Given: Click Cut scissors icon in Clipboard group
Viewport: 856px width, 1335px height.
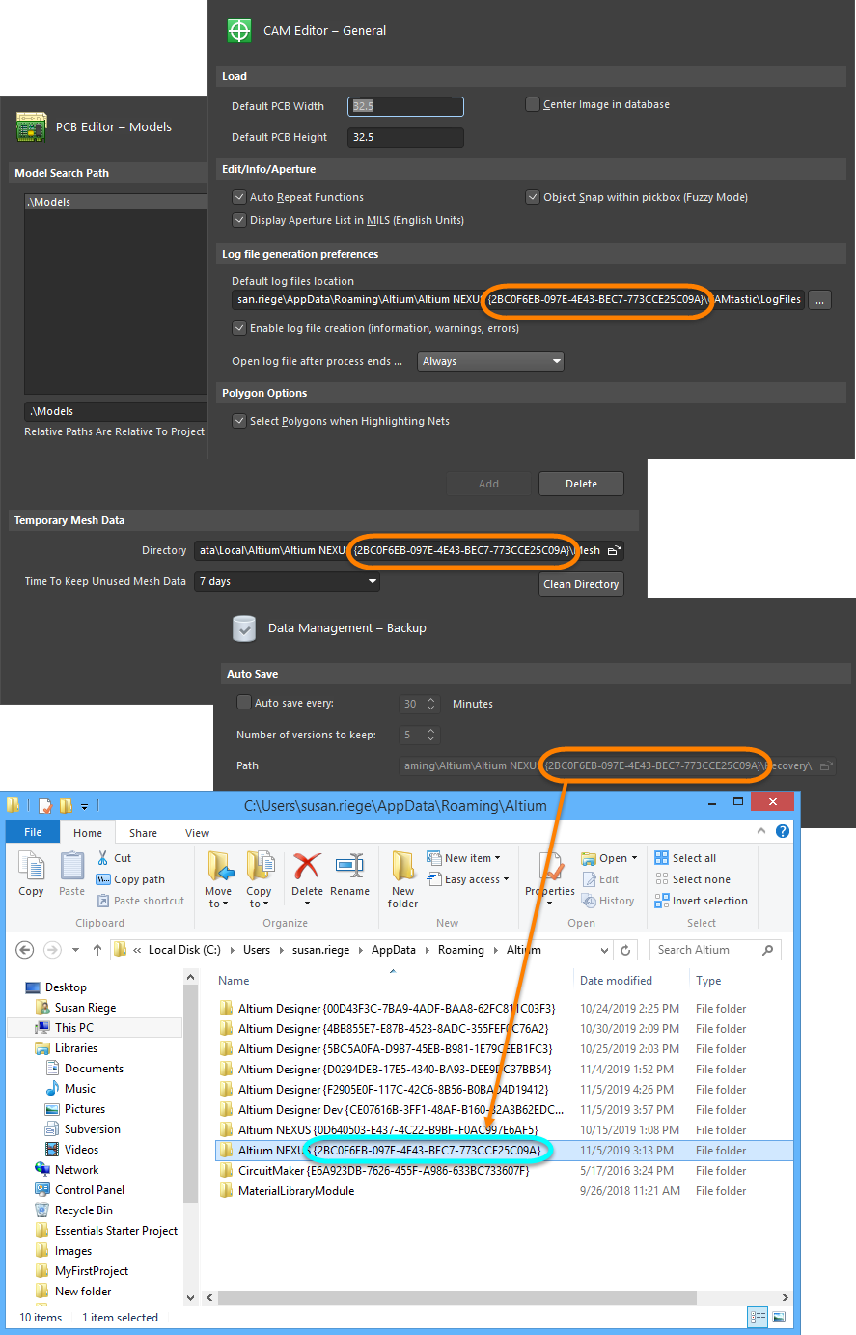Looking at the screenshot, I should coord(103,858).
